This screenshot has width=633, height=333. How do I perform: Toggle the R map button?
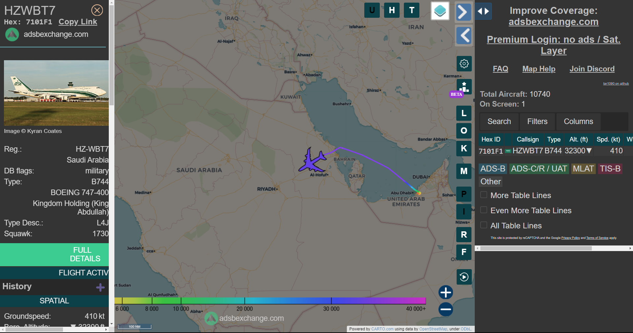coord(464,235)
